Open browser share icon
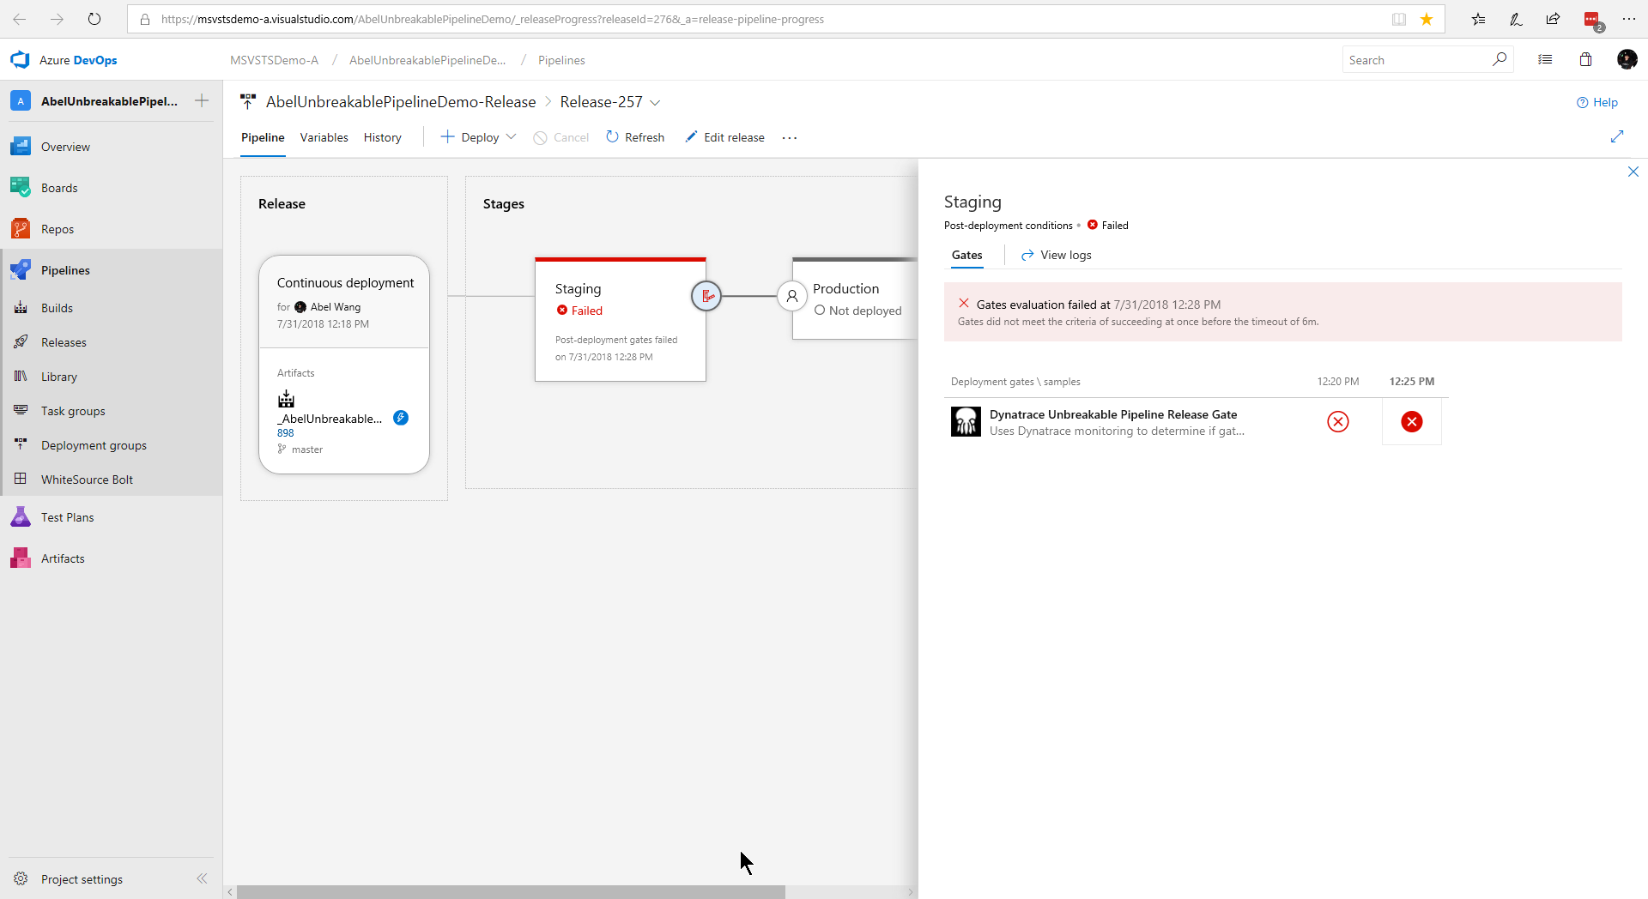The height and width of the screenshot is (899, 1648). point(1554,19)
